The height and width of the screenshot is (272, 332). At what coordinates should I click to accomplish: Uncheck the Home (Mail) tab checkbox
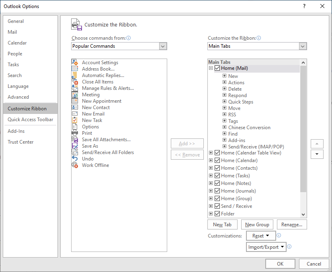pos(217,68)
